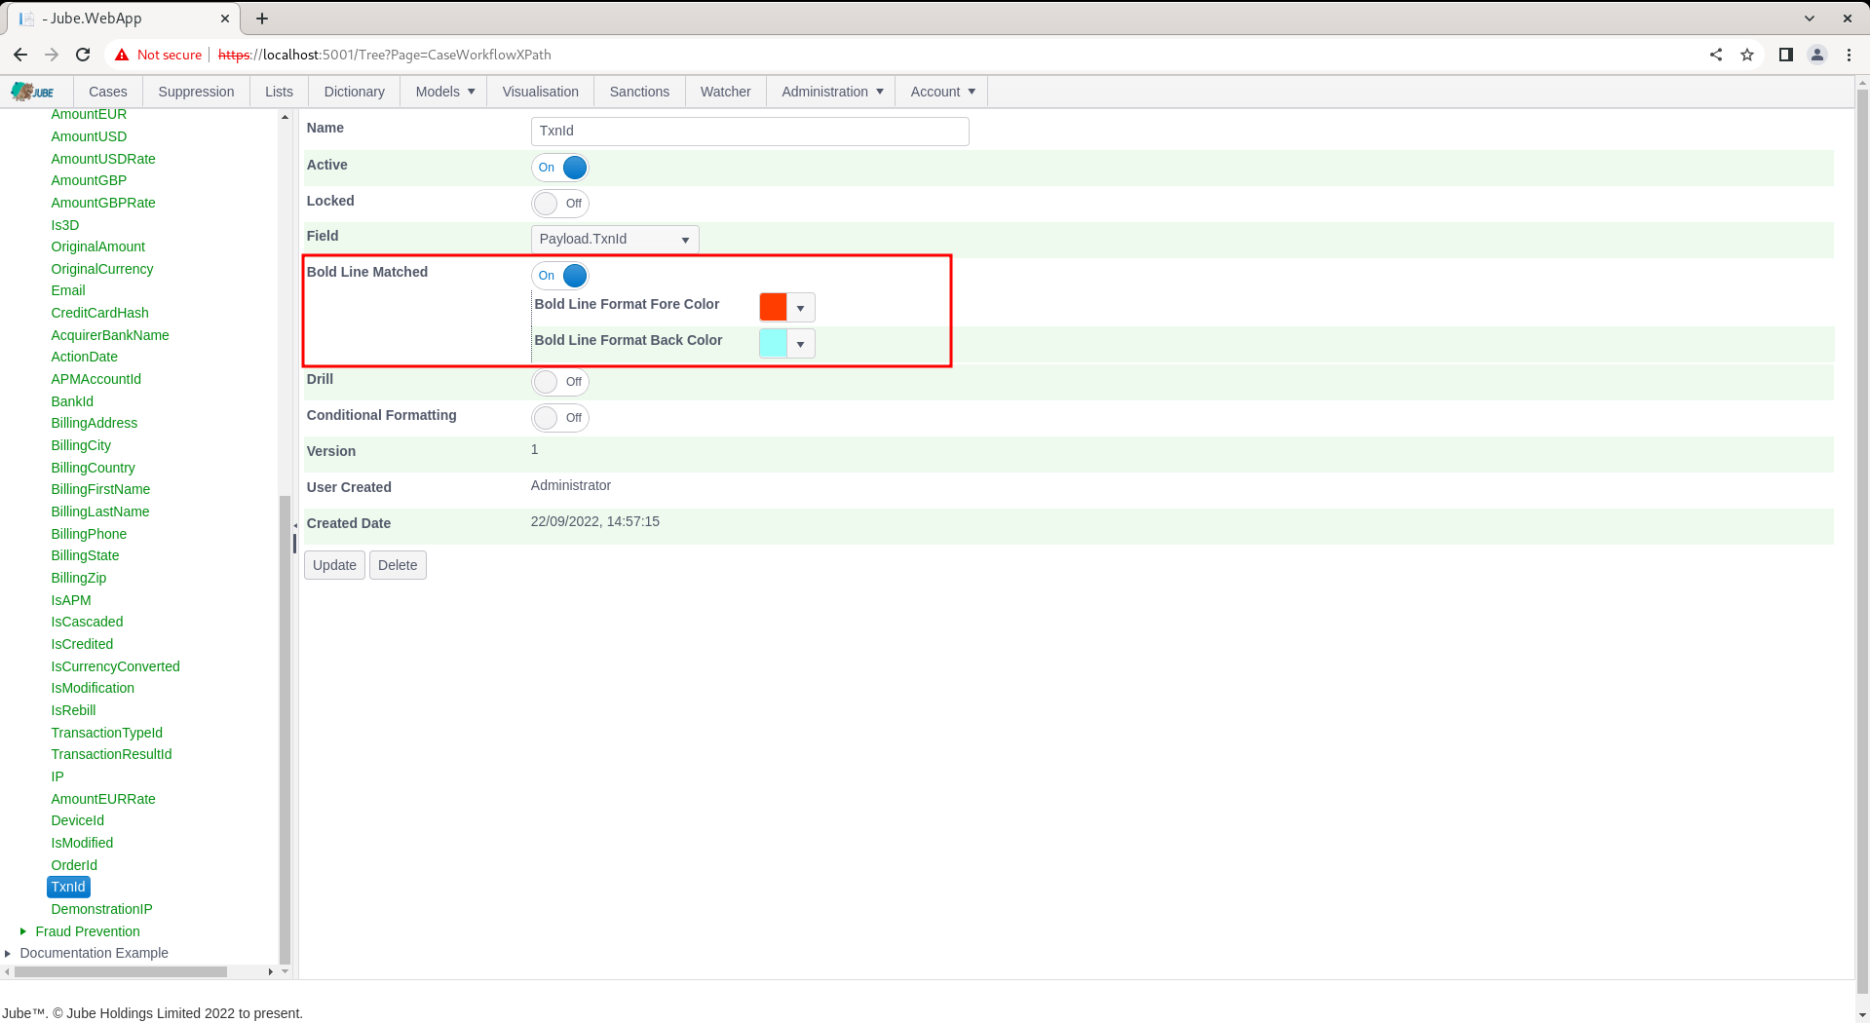Image resolution: width=1870 pixels, height=1023 pixels.
Task: Open the Lists menu
Action: coord(279,92)
